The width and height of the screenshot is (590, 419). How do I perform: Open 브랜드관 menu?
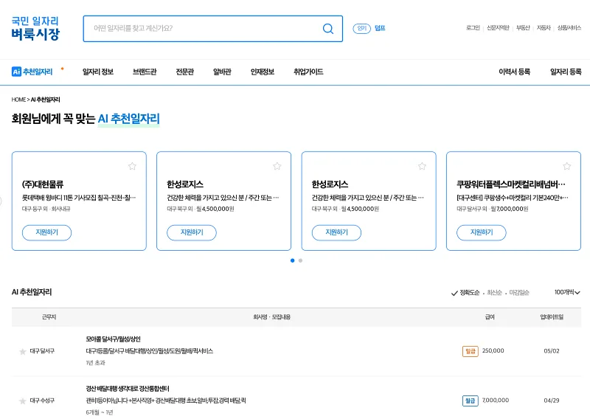[x=145, y=72]
